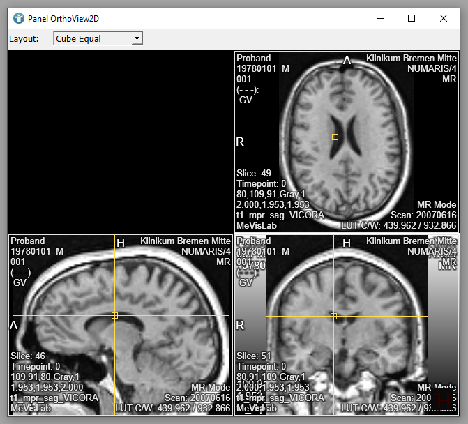Click 'Slice: 46' annotation in sagittal view
This screenshot has width=468, height=424.
click(28, 356)
